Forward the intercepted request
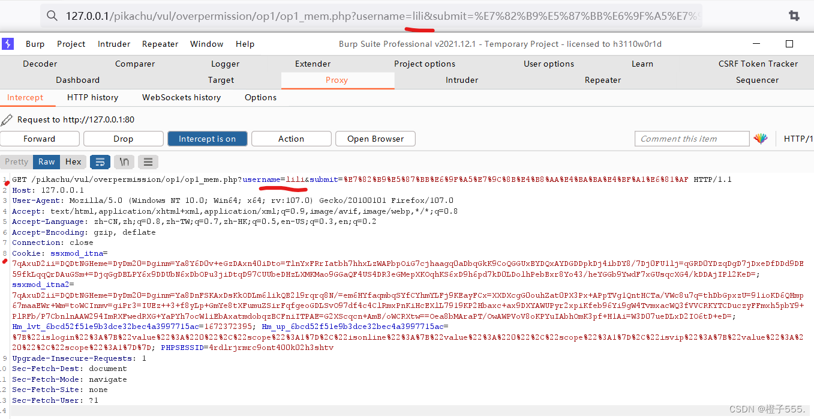 click(40, 139)
